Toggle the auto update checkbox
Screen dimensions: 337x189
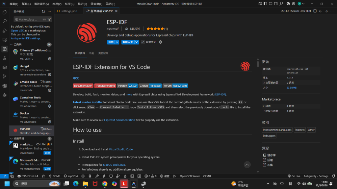[x=143, y=42]
